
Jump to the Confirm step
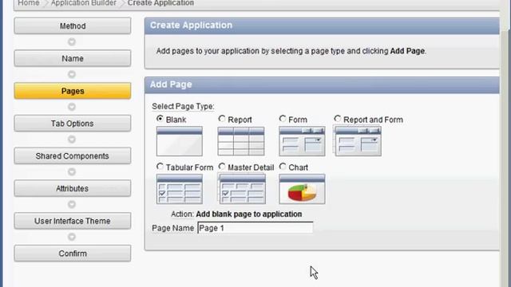click(73, 254)
